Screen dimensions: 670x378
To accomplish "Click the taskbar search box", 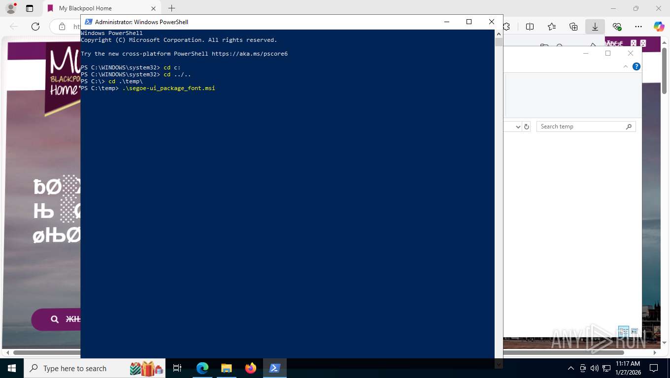I will 95,368.
